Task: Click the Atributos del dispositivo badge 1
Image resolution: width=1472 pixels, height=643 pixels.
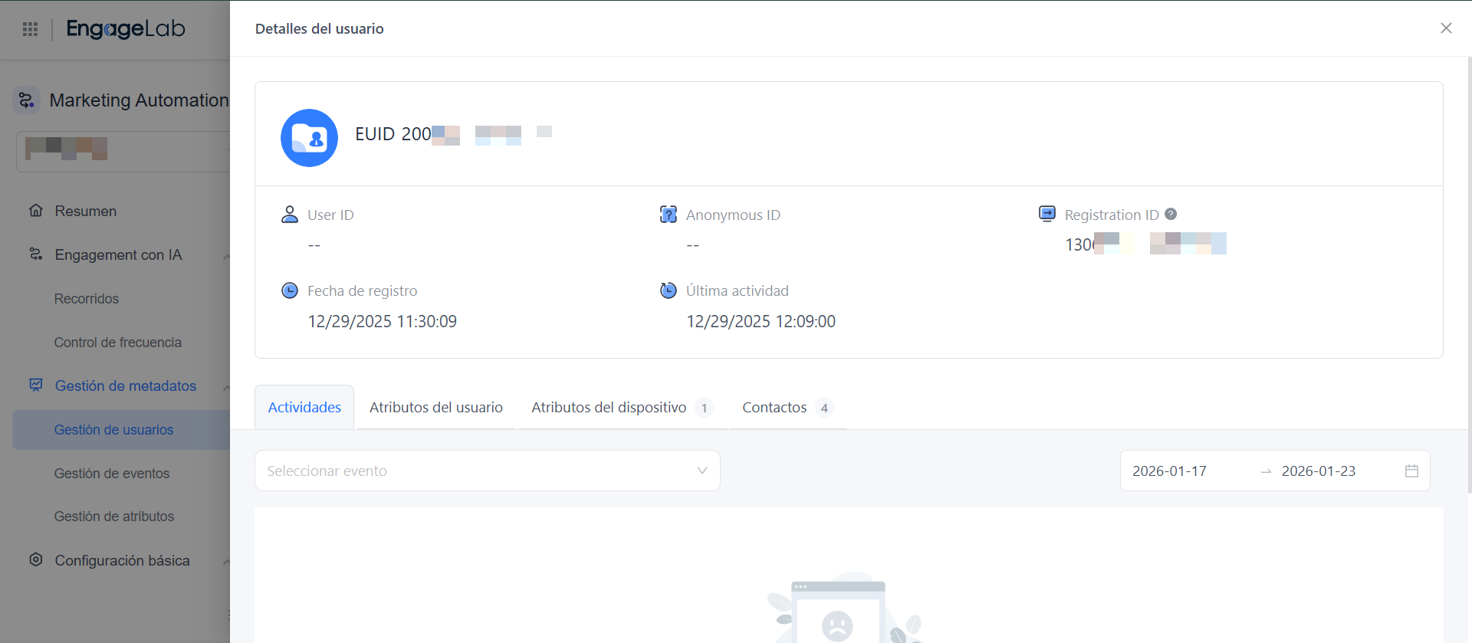Action: click(x=704, y=408)
